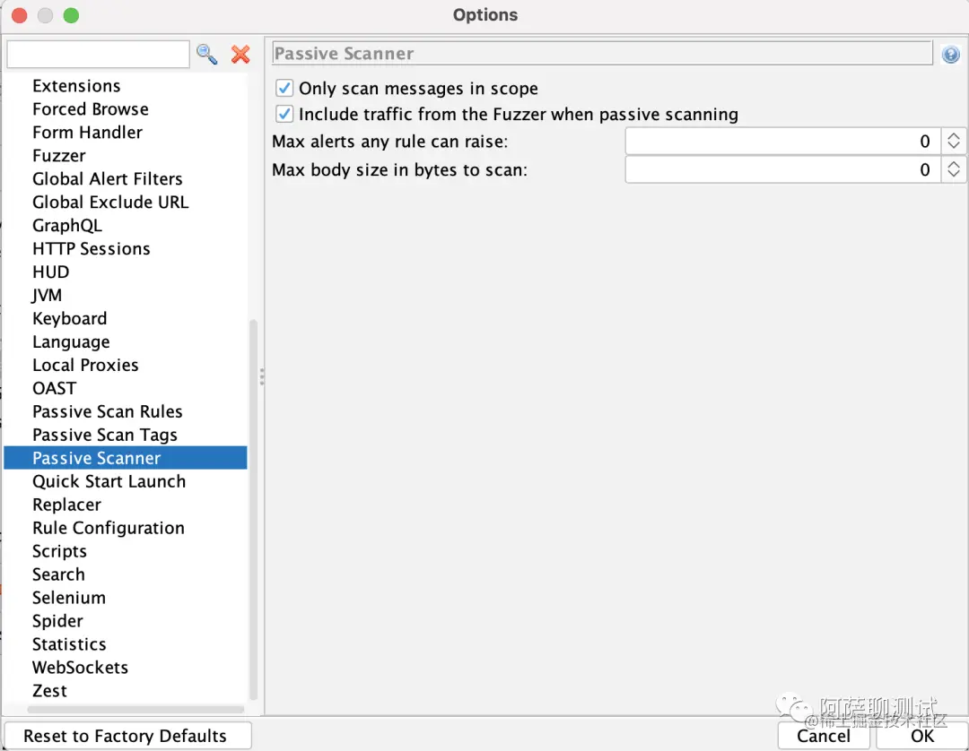
Task: Select Scripts in the list
Action: 59,551
